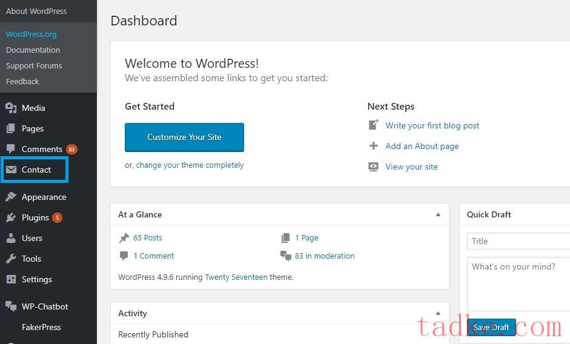Click the Appearance paintbrush icon
Viewport: 570px width, 344px height.
tap(11, 197)
